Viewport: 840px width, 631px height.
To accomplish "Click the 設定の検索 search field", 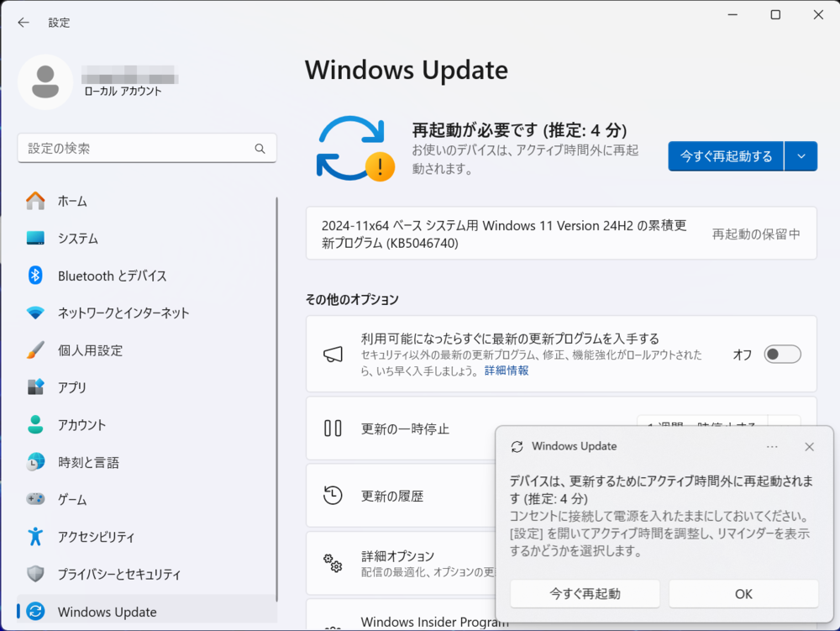I will pyautogui.click(x=147, y=149).
